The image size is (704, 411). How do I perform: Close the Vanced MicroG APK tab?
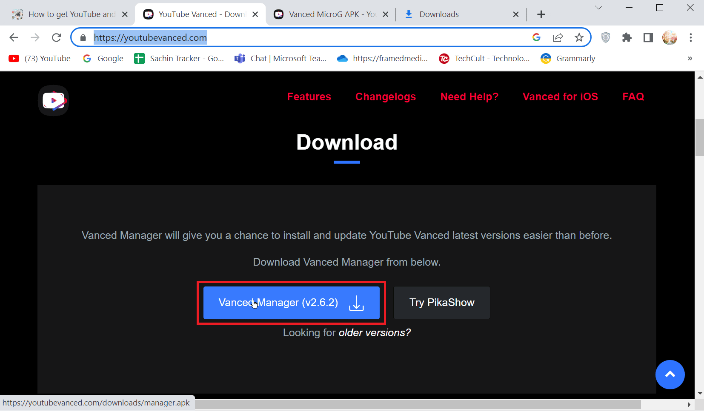[385, 14]
